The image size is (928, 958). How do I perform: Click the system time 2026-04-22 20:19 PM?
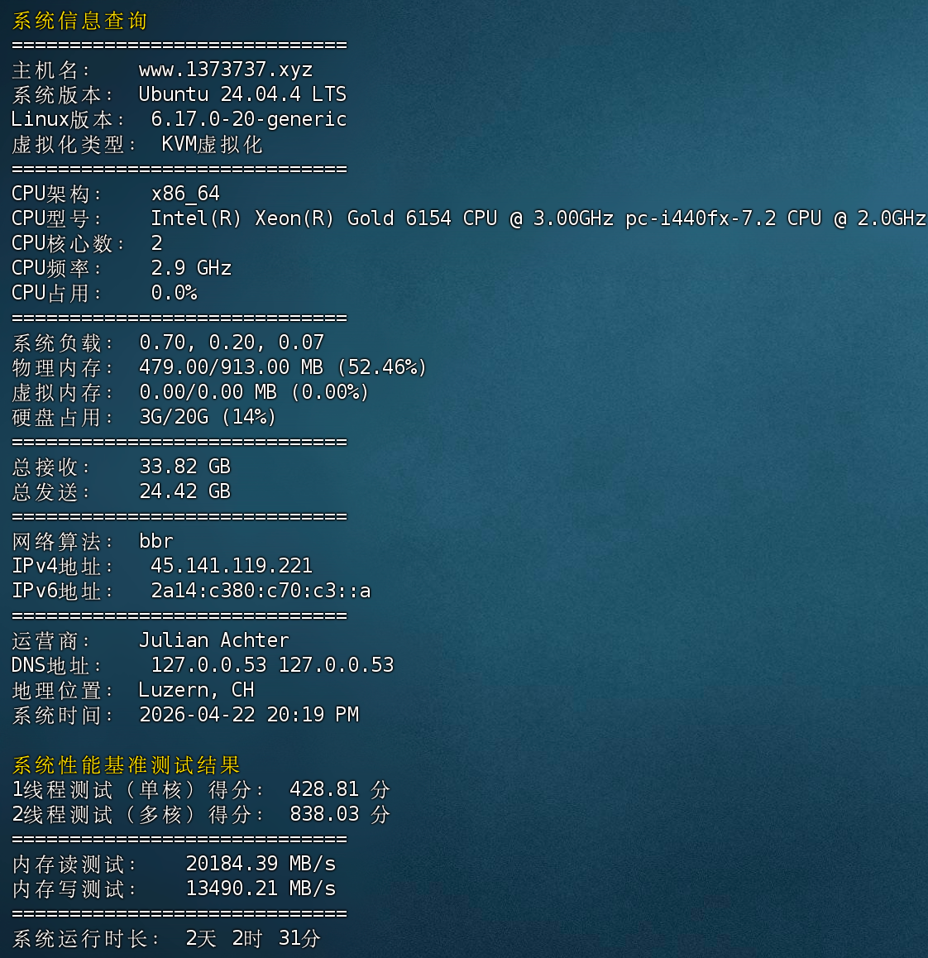pos(248,715)
